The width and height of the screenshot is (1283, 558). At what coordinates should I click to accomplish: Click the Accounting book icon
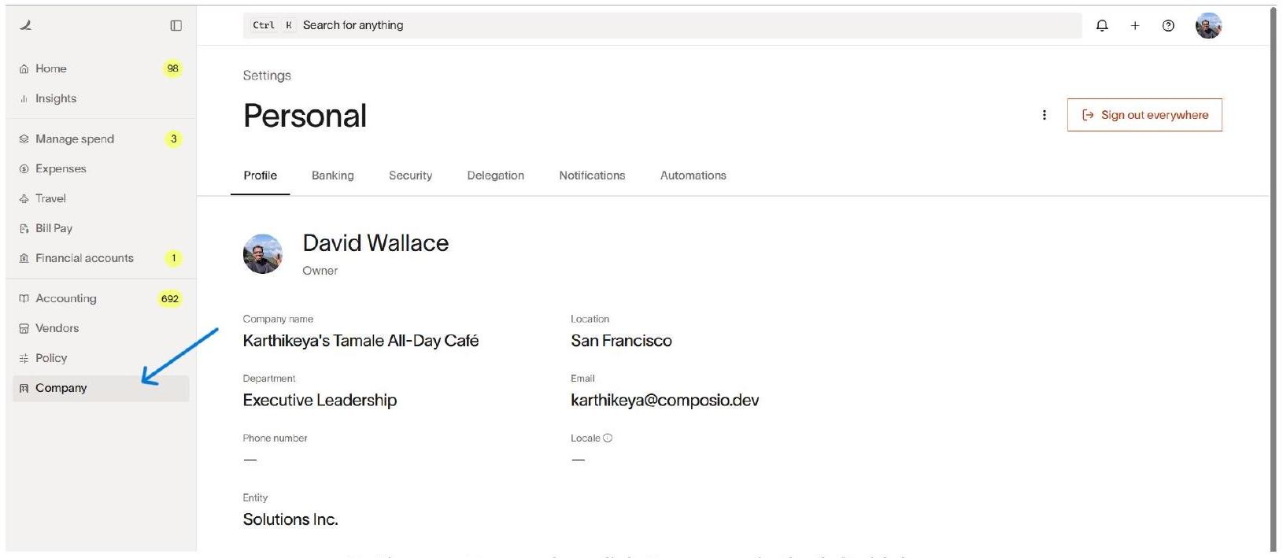point(24,298)
